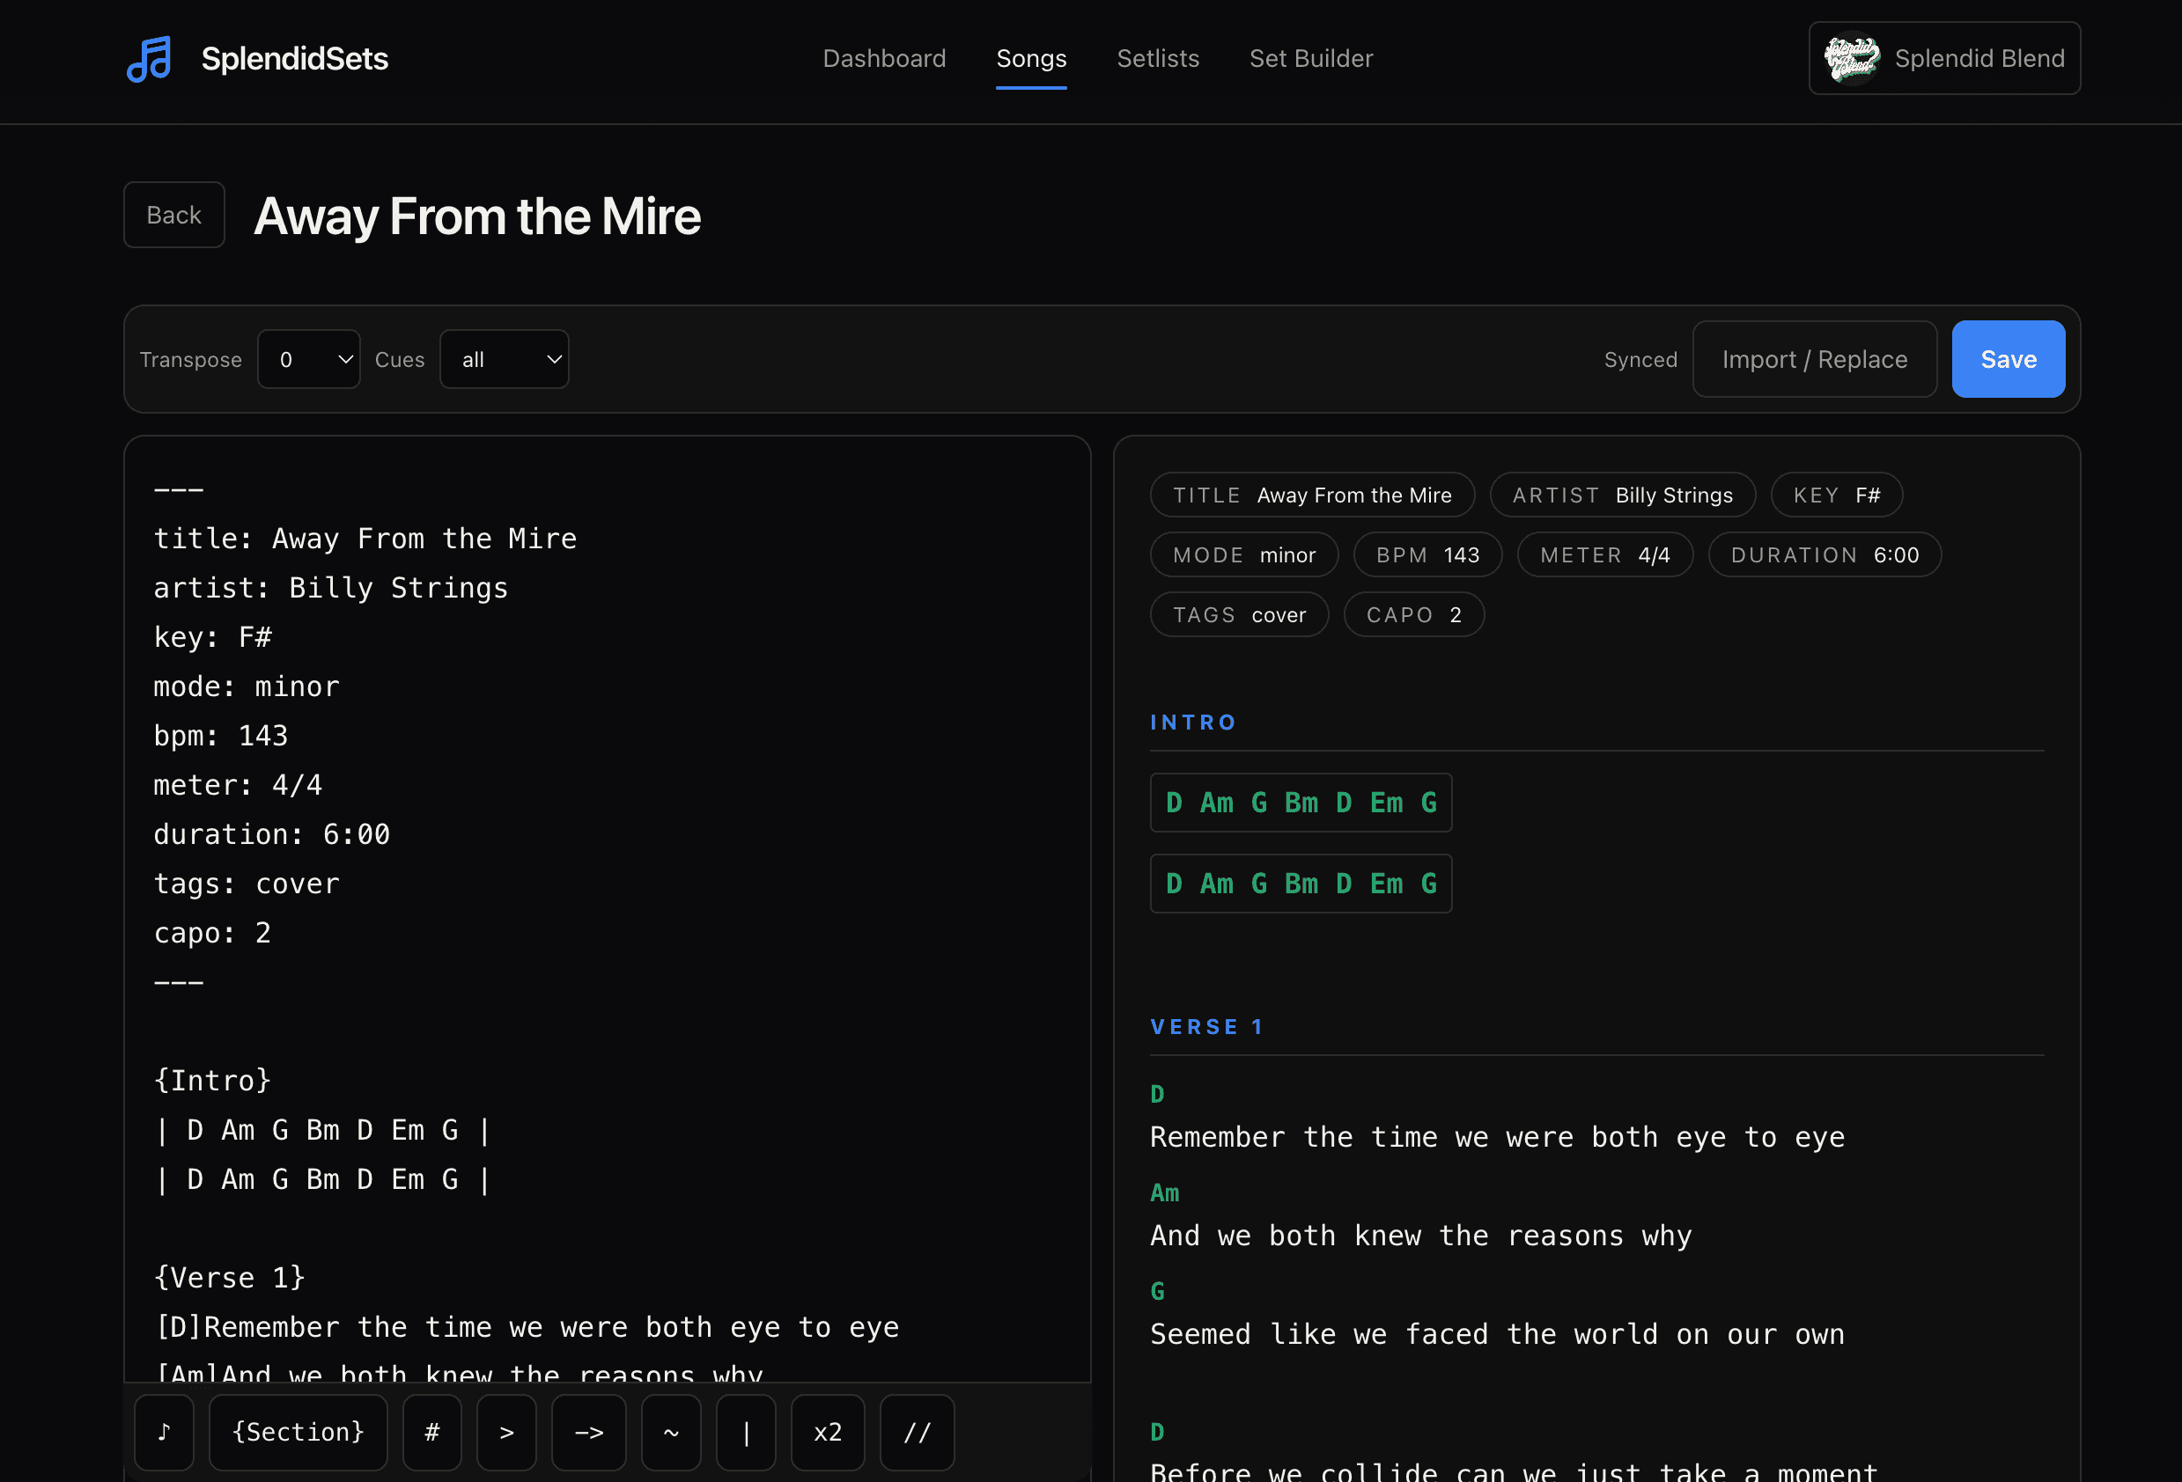Open the Cues dropdown set to all
The height and width of the screenshot is (1482, 2182).
(505, 359)
